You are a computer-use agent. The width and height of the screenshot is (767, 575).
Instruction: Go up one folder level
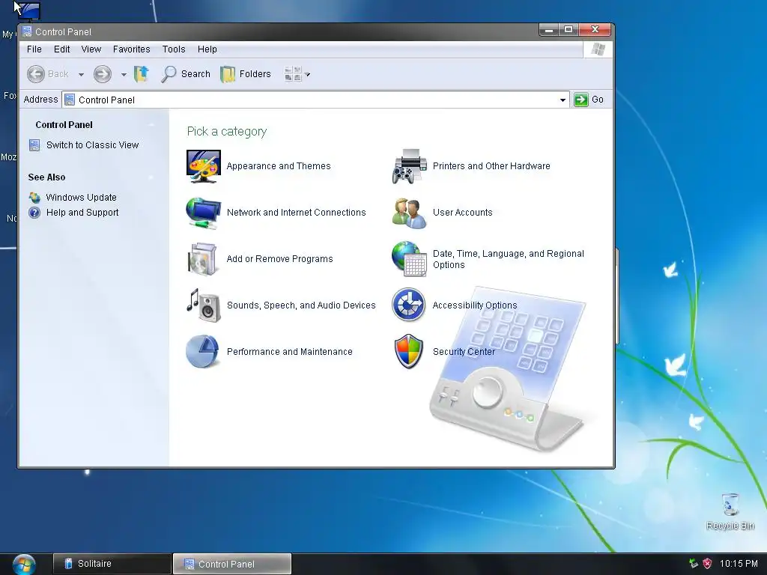pyautogui.click(x=142, y=74)
